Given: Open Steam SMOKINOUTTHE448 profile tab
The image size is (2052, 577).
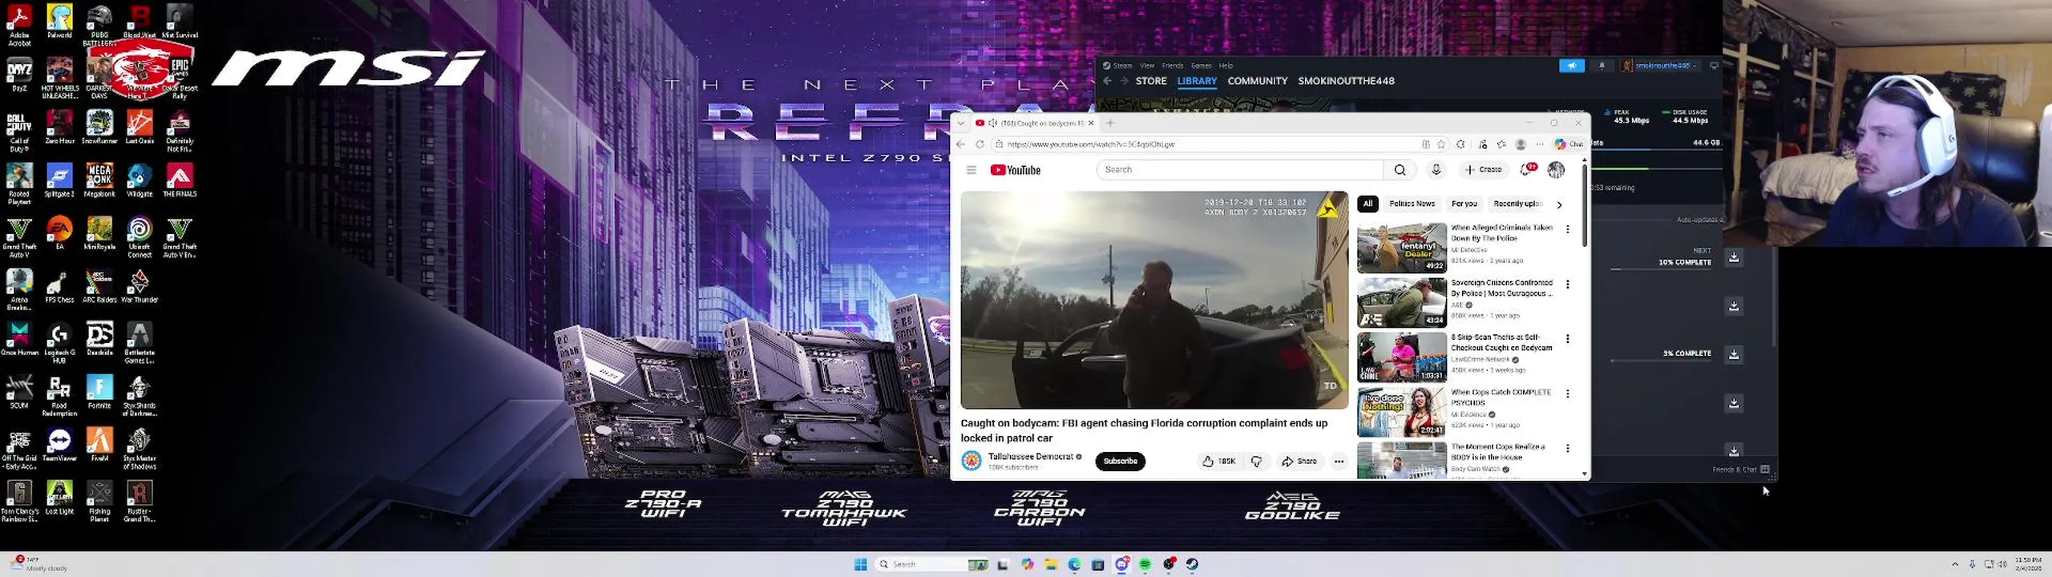Looking at the screenshot, I should [x=1346, y=81].
